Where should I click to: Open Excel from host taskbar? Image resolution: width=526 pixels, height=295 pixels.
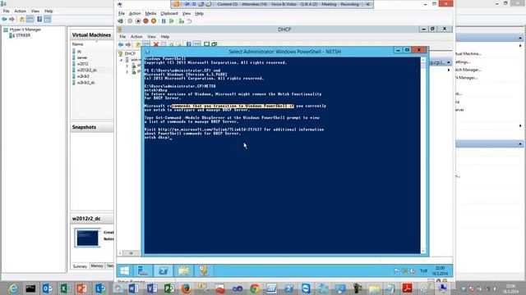(x=65, y=288)
